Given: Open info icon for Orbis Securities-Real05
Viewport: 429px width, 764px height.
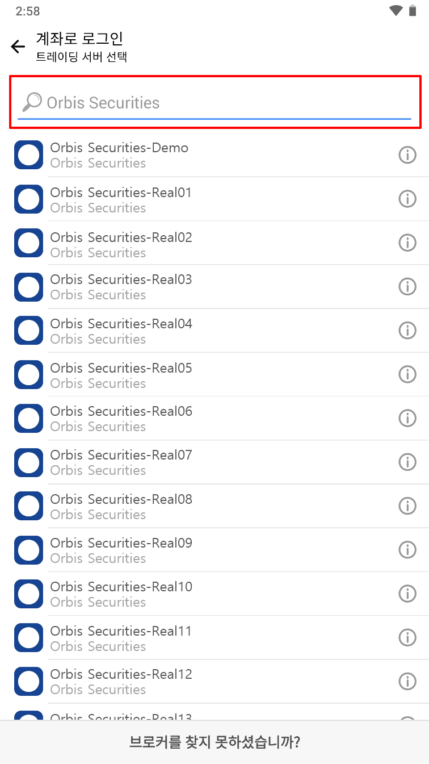Looking at the screenshot, I should (x=407, y=374).
